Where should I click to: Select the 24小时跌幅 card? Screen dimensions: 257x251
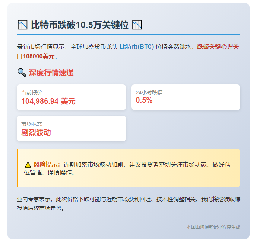[186, 97]
